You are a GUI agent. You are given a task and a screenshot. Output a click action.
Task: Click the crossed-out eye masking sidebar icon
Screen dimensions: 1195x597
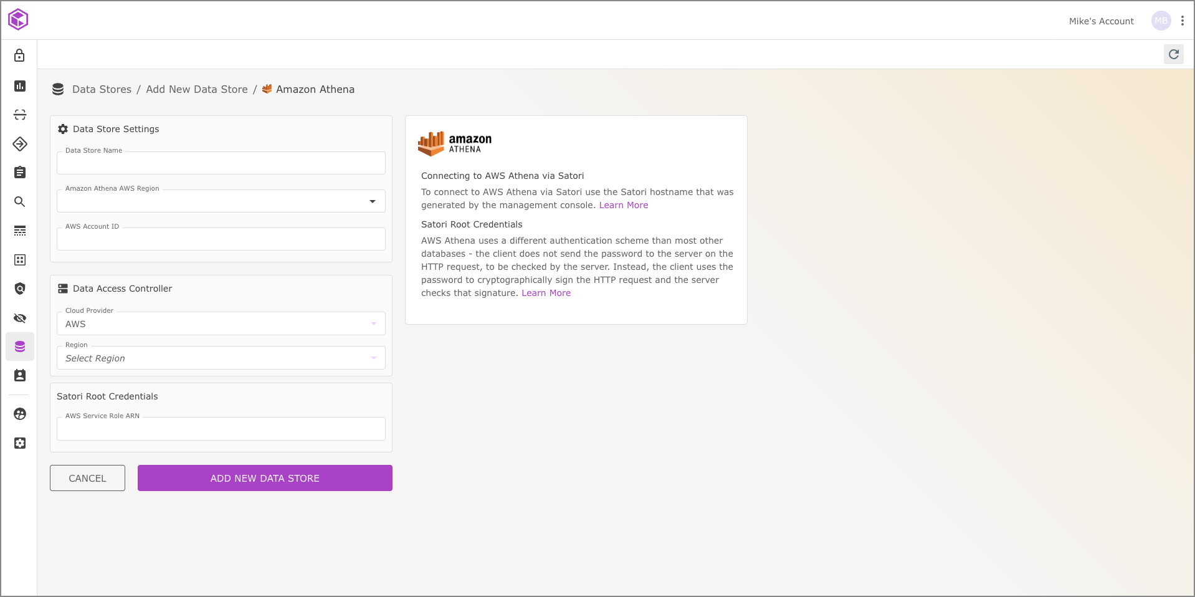[20, 318]
